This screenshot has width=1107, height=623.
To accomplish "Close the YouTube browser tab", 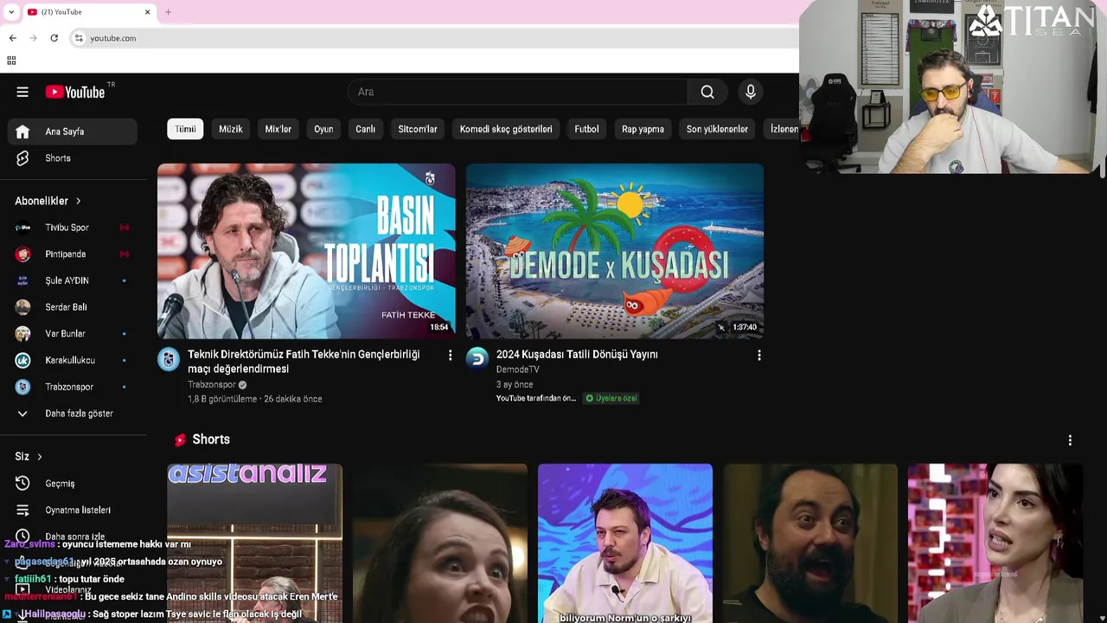I will pos(147,12).
